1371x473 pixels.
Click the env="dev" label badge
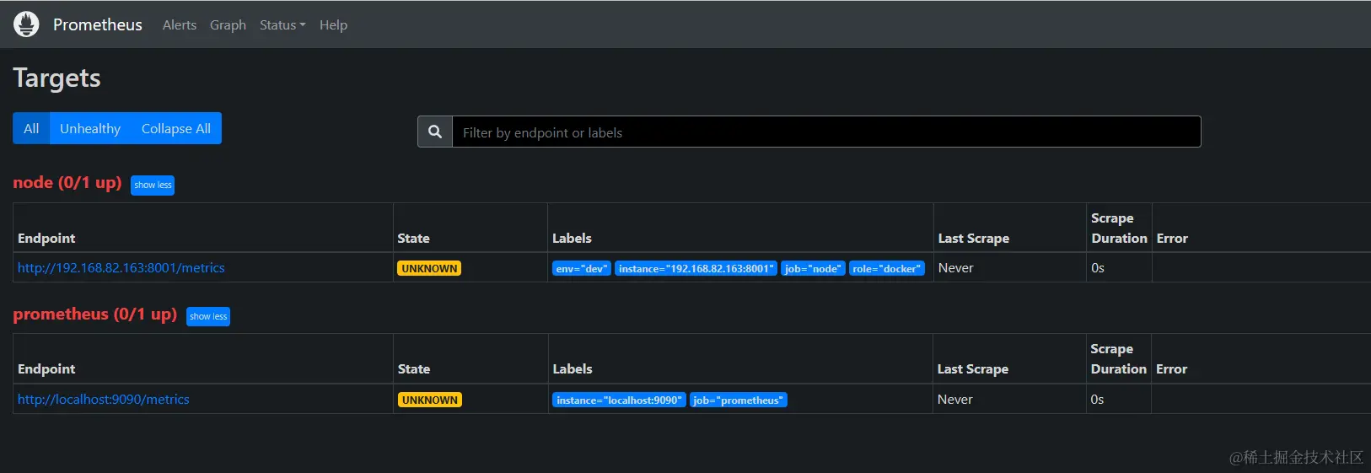point(582,268)
